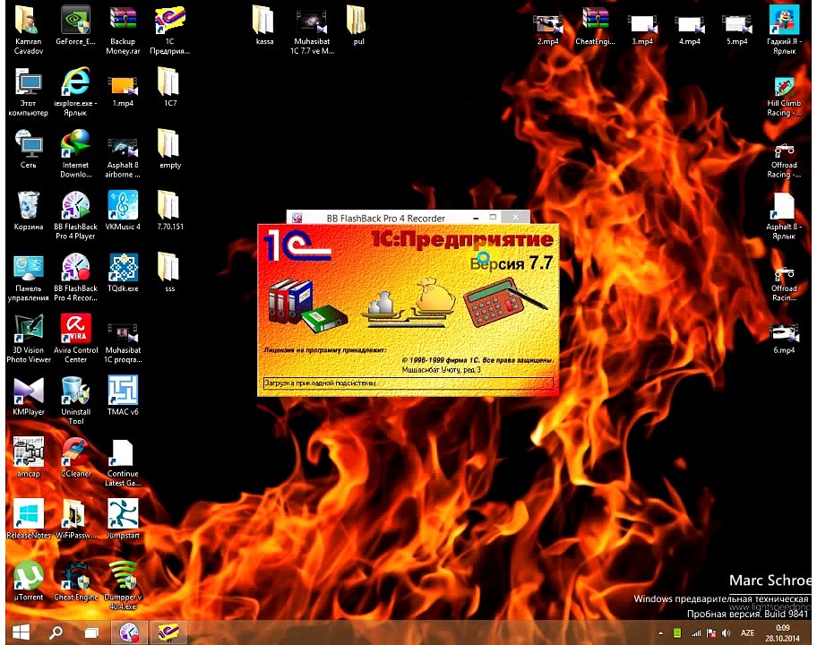Open the 1C7 folder
This screenshot has width=817, height=645.
[x=170, y=87]
